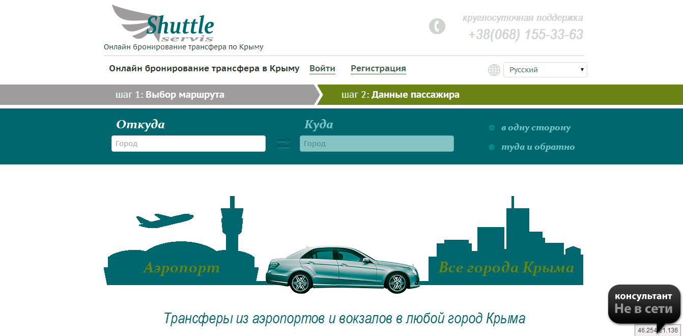Viewport: 683px width, 336px height.
Task: Open the консультант chat widget
Action: (x=644, y=303)
